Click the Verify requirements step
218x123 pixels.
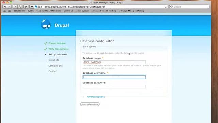coord(59,49)
